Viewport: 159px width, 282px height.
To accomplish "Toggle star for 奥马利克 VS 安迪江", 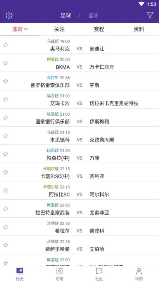I will click(6, 45).
